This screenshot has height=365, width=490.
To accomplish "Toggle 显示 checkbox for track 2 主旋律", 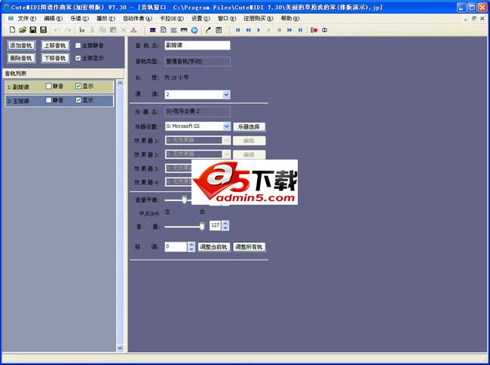I will 78,100.
